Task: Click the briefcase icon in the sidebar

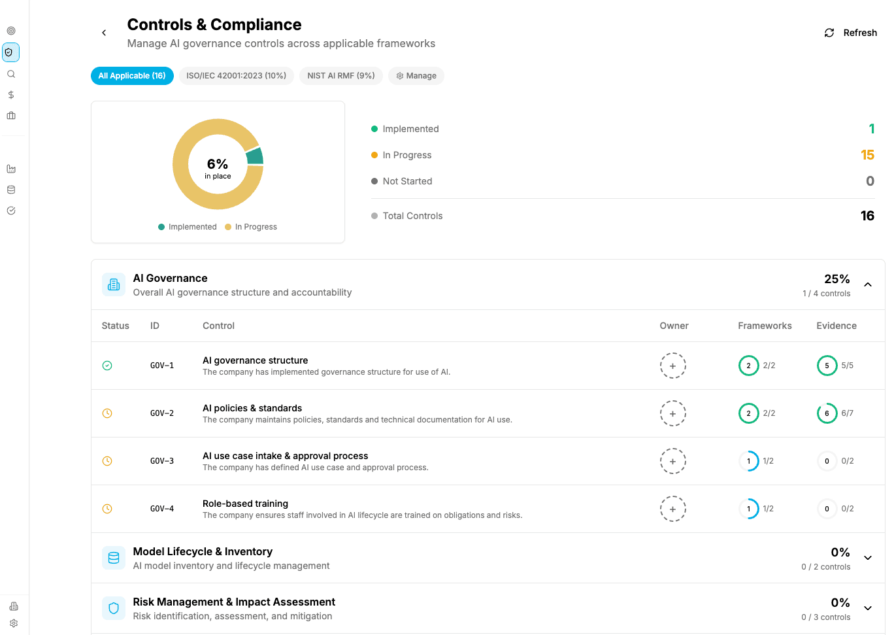Action: [x=11, y=116]
